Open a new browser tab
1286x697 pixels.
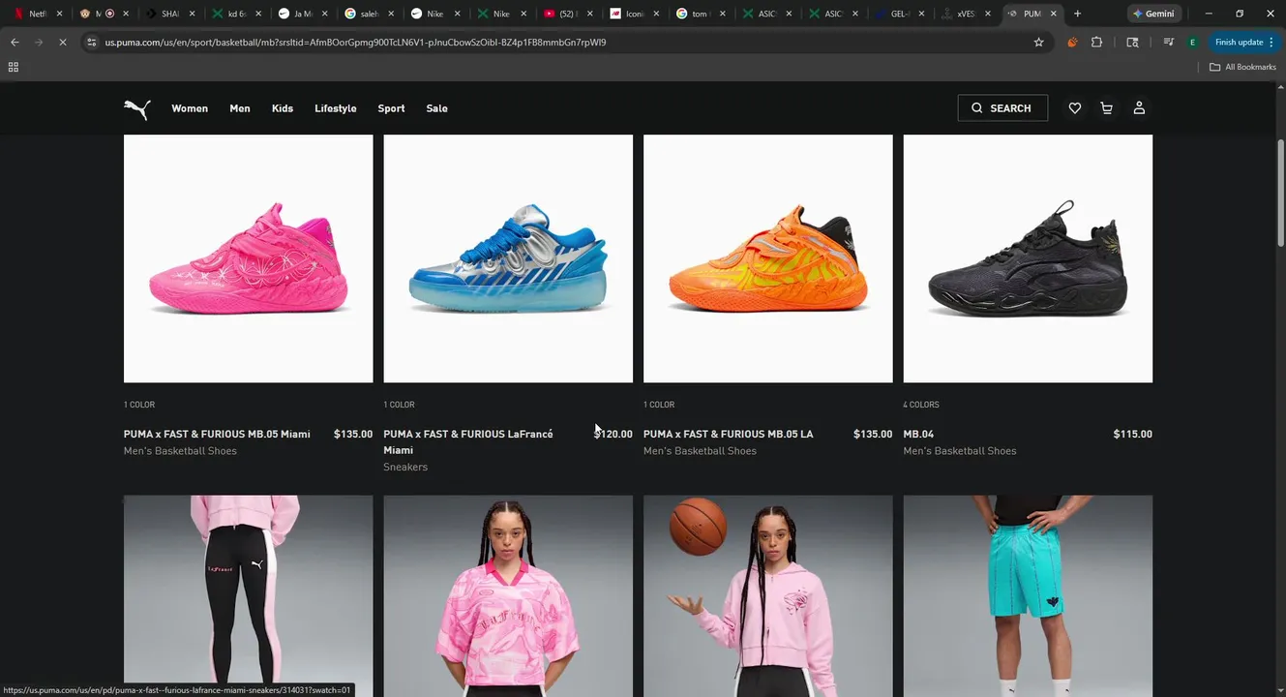(x=1077, y=14)
